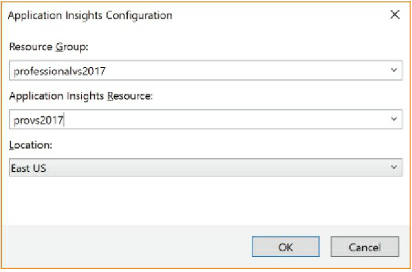
Task: Click the empty area below Location
Action: [x=206, y=201]
